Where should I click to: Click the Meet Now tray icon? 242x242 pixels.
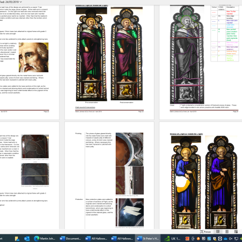pyautogui.click(x=193, y=239)
